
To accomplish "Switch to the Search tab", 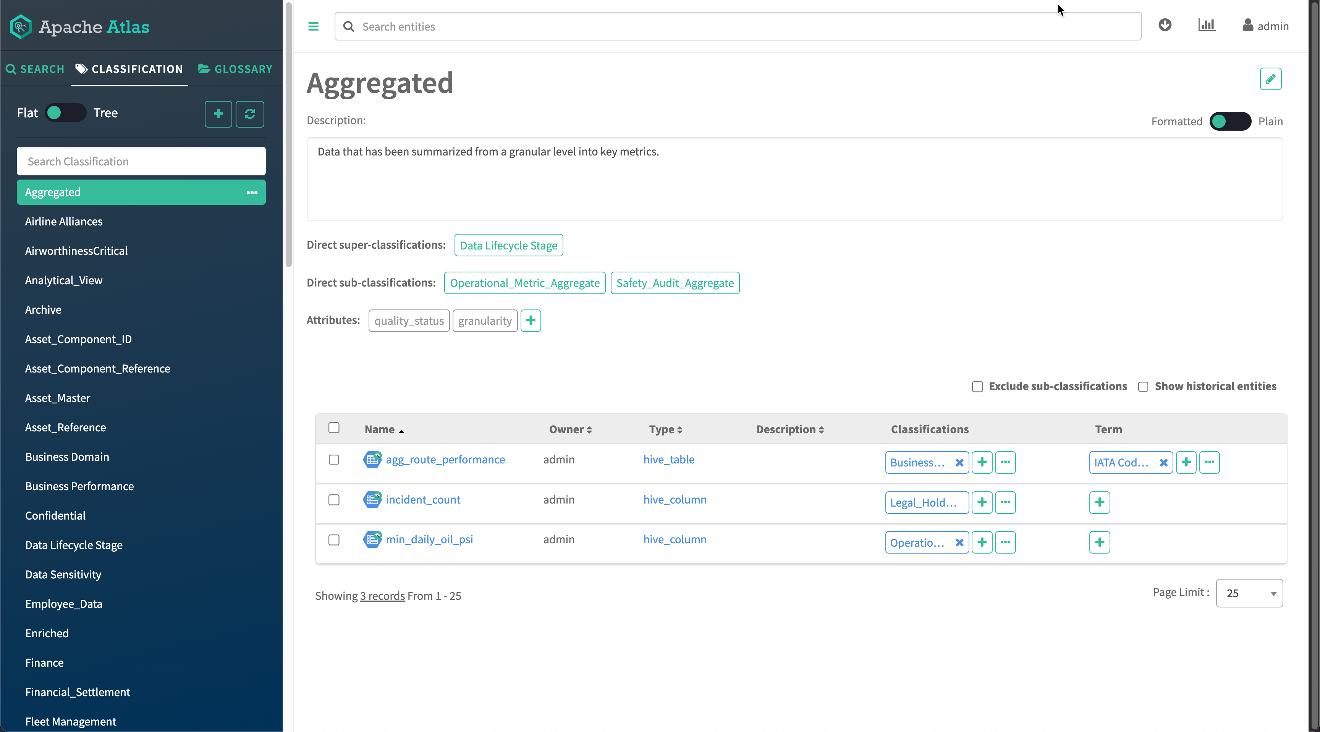I will point(35,69).
